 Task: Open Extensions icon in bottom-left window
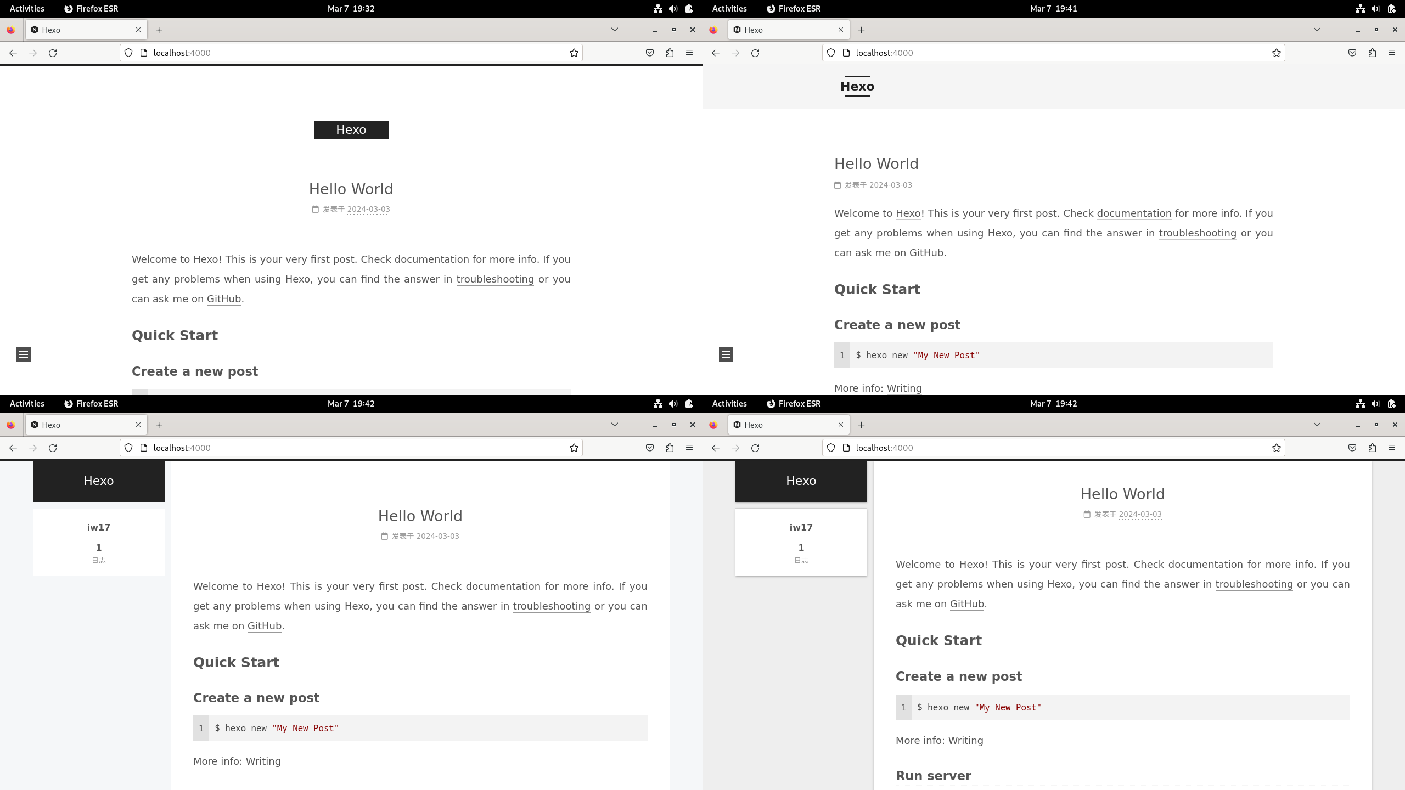point(670,448)
